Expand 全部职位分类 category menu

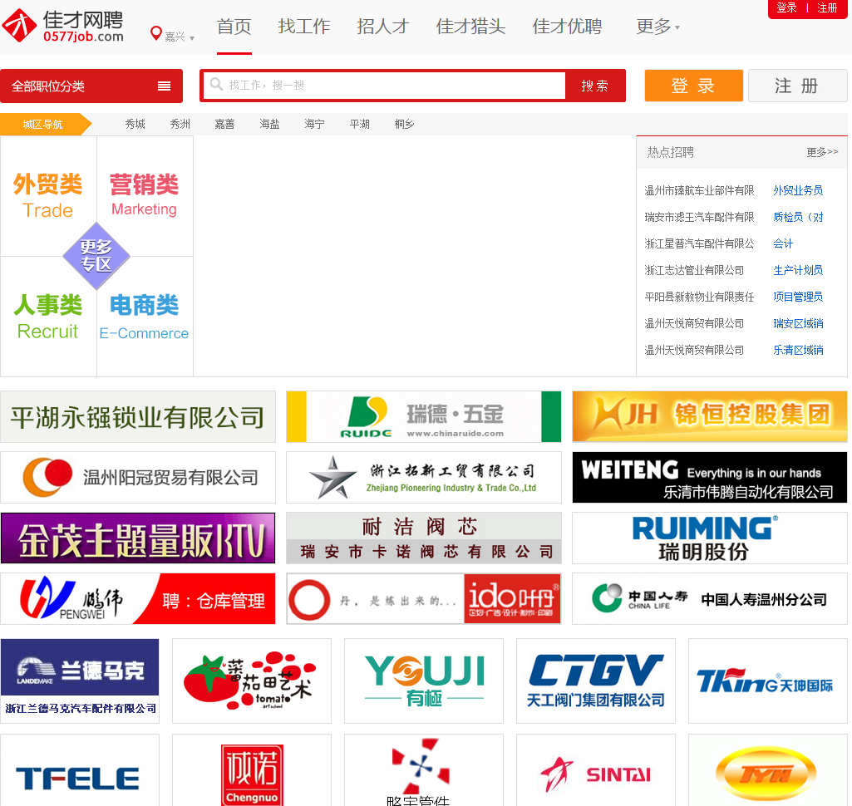click(91, 86)
